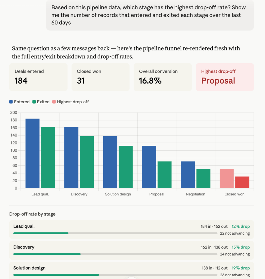
Task: Select the blue Solution design bar
Action: coord(110,162)
